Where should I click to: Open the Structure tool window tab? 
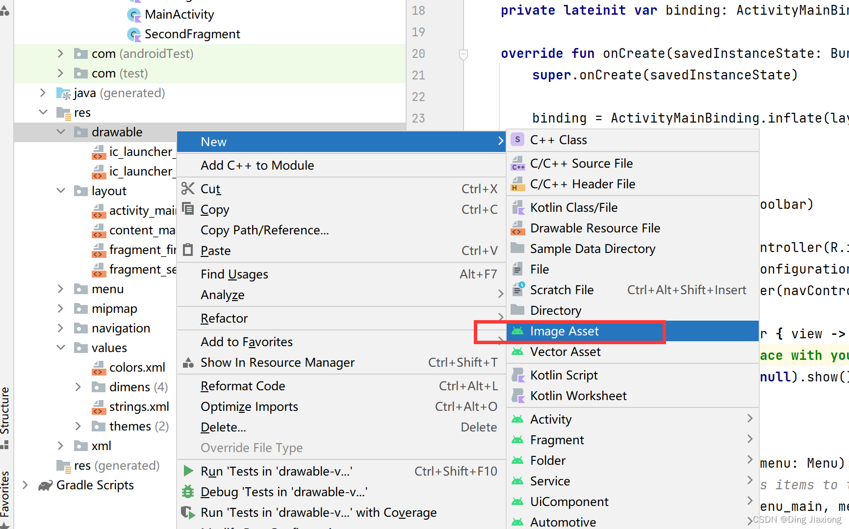(5, 411)
